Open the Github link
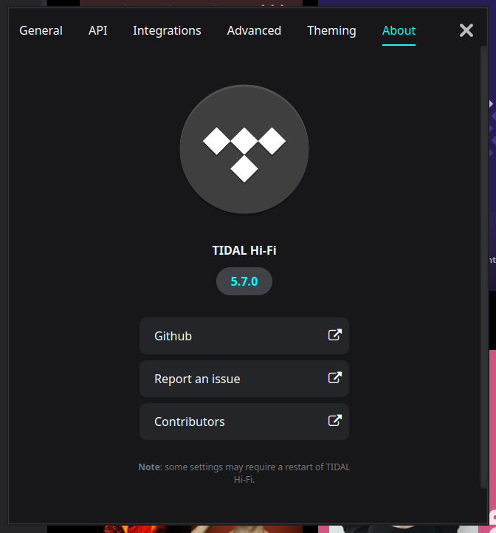The image size is (496, 533). pyautogui.click(x=244, y=336)
